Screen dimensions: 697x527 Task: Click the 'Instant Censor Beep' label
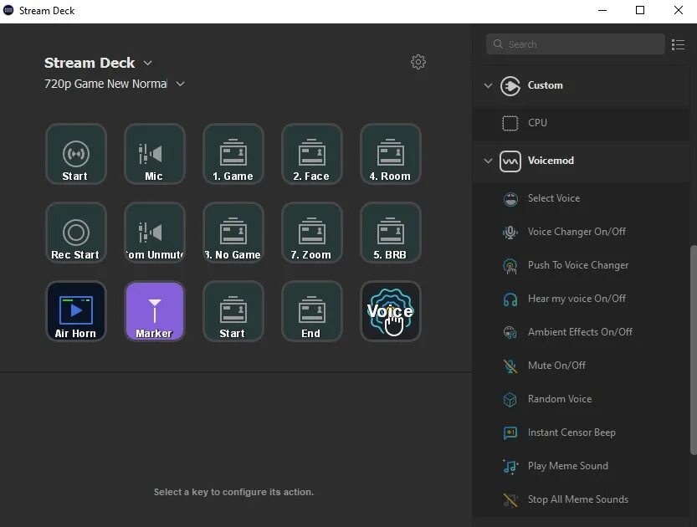(x=571, y=432)
